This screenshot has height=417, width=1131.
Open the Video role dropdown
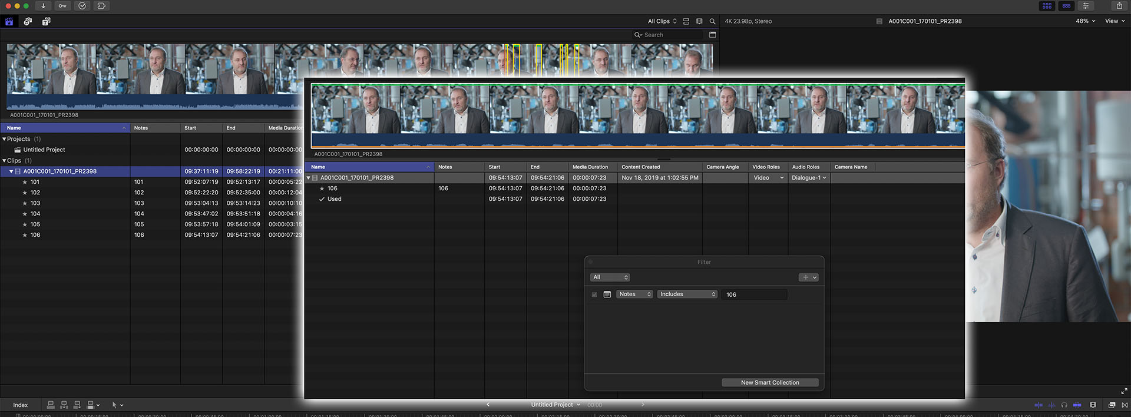pos(768,178)
